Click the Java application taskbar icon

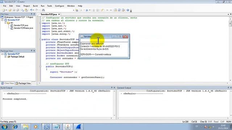pyautogui.click(x=68, y=127)
